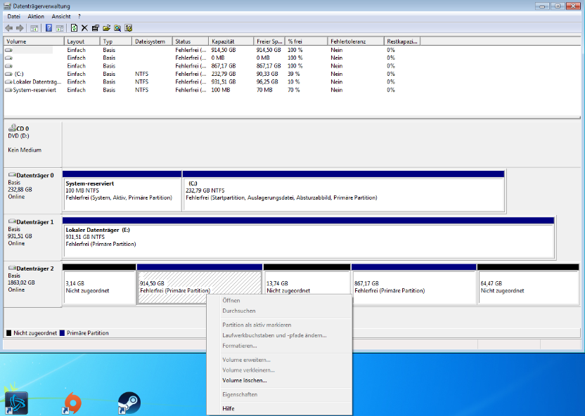This screenshot has width=585, height=416.
Task: Click the 0 MB capacity cell
Action: point(218,58)
